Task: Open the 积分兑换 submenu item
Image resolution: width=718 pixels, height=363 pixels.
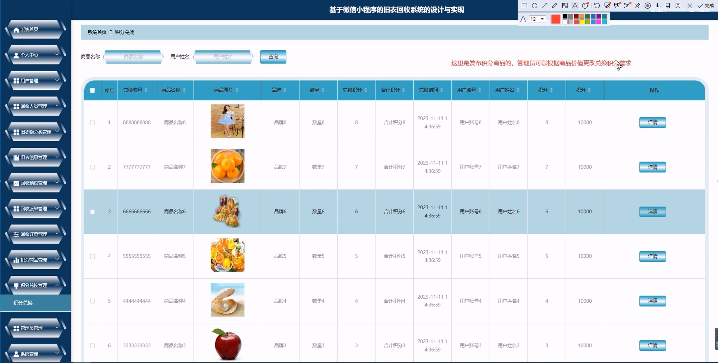Action: (35, 303)
